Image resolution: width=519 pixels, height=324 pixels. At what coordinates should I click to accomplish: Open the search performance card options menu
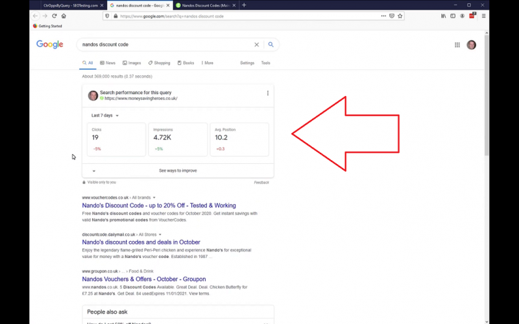click(267, 93)
